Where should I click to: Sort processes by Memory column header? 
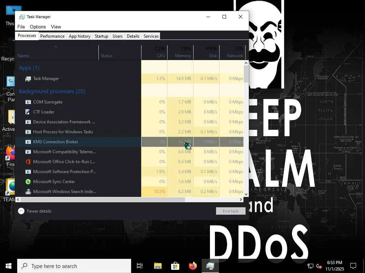pos(180,52)
